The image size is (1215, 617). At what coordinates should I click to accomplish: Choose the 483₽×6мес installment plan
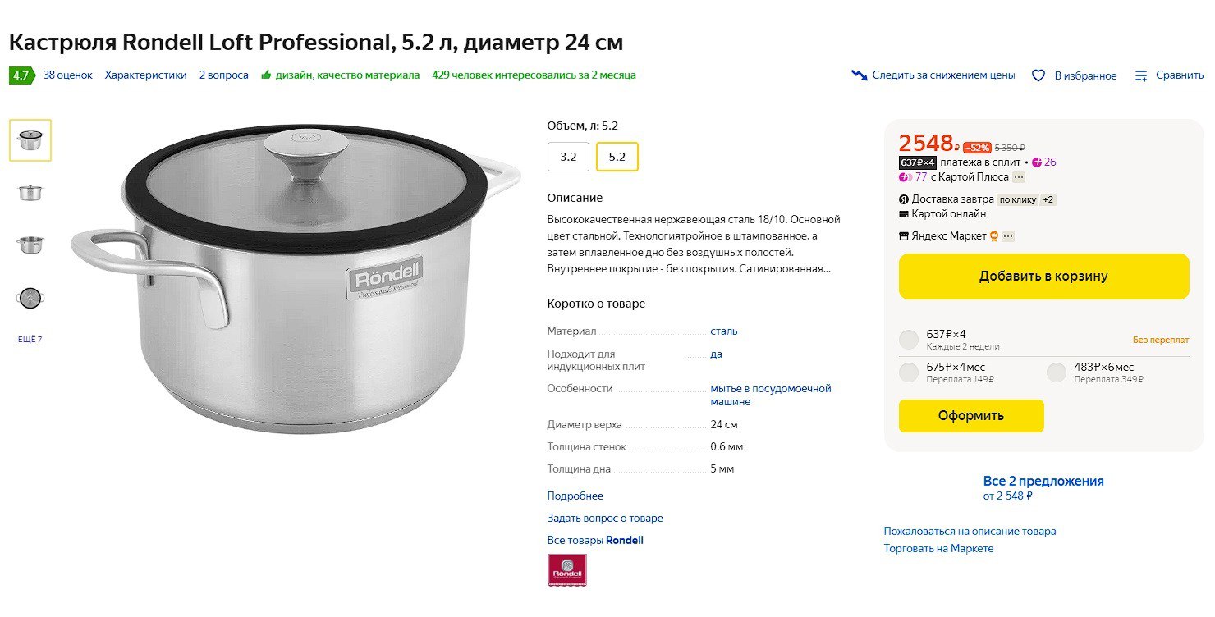(x=1056, y=372)
